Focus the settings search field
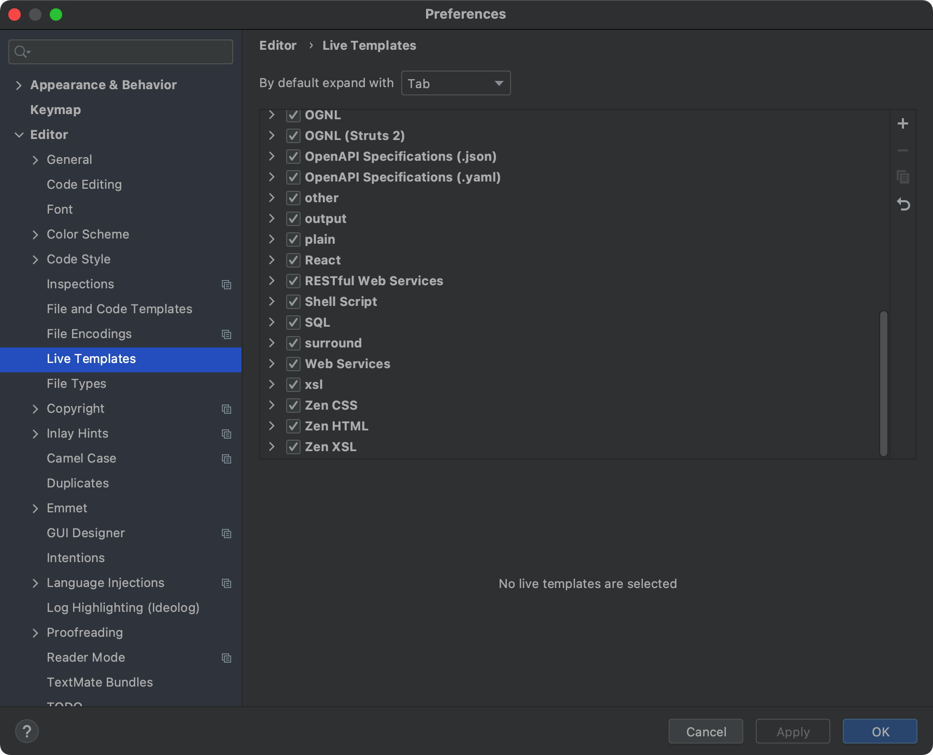Image resolution: width=933 pixels, height=755 pixels. (130, 52)
